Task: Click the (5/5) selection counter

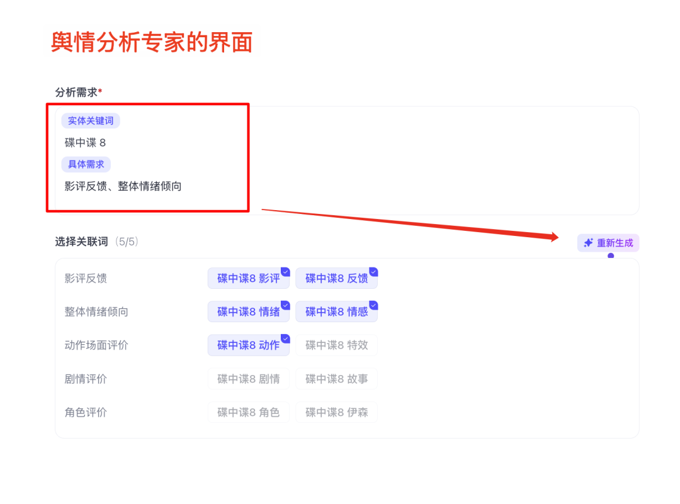Action: point(127,242)
